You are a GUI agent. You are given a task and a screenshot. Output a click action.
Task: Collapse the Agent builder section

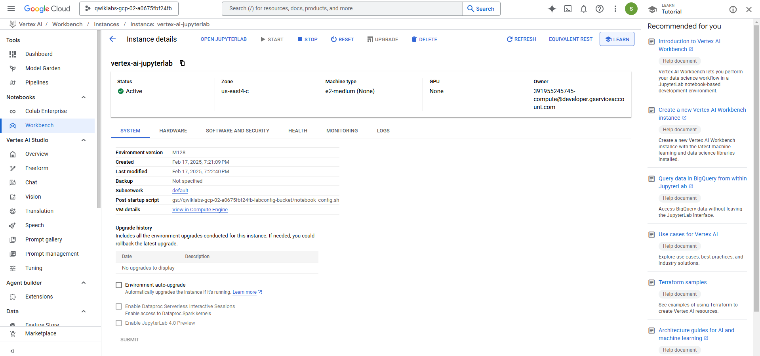[84, 283]
